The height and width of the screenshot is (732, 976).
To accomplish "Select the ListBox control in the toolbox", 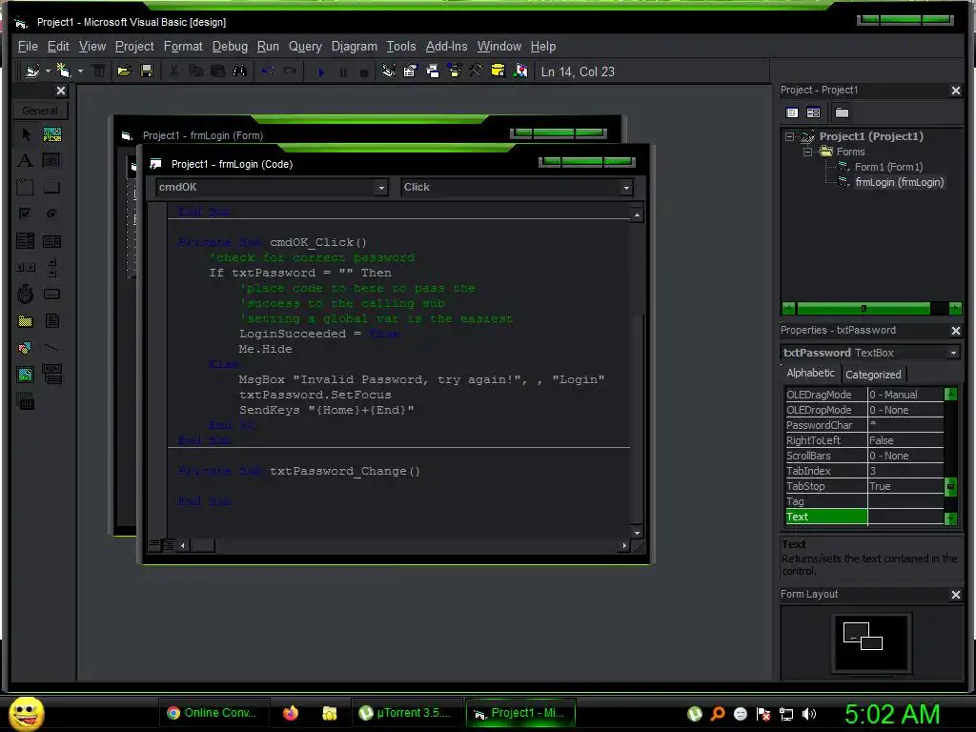I will click(x=51, y=241).
